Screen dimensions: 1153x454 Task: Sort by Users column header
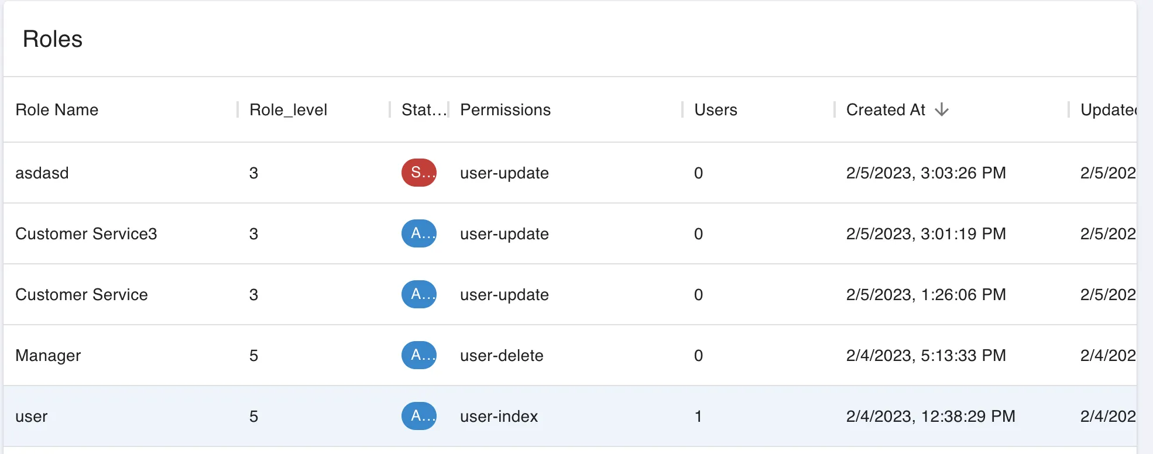pyautogui.click(x=715, y=109)
